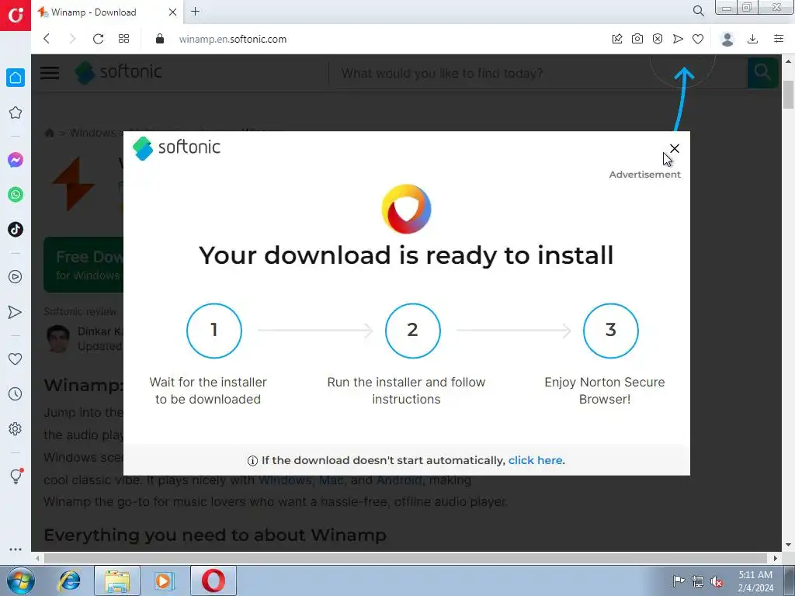Screen dimensions: 795x596
Task: Open the Windows Start menu
Action: [21, 580]
